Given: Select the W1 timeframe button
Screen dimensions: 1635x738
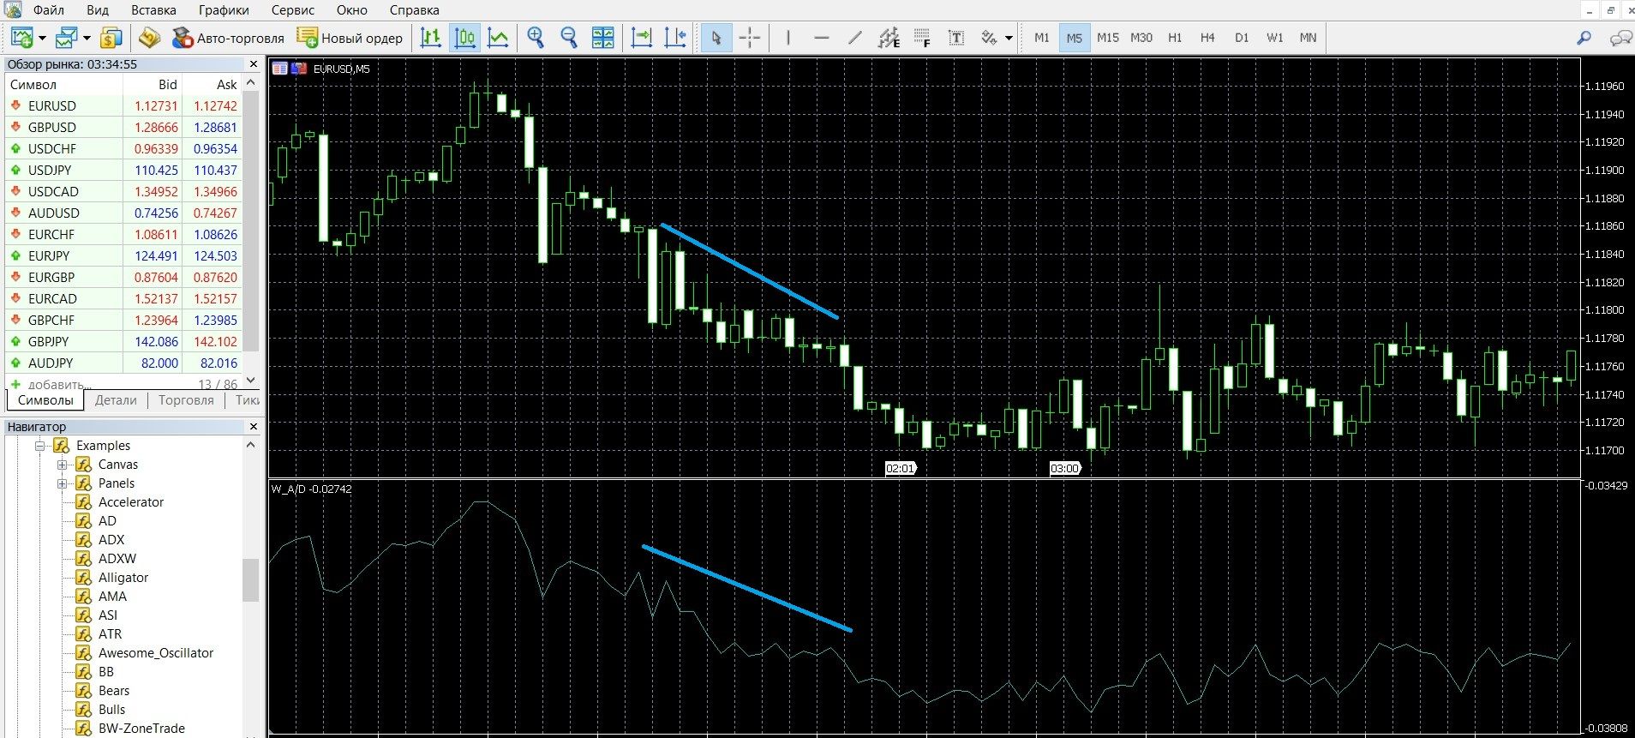Looking at the screenshot, I should [1275, 38].
